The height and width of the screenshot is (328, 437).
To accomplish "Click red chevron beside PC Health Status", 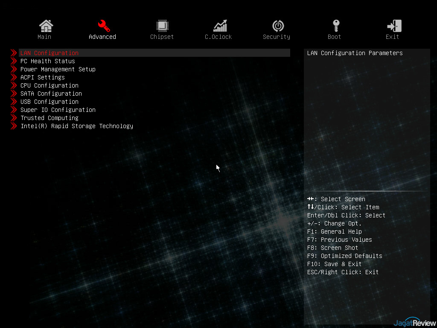I will click(14, 61).
